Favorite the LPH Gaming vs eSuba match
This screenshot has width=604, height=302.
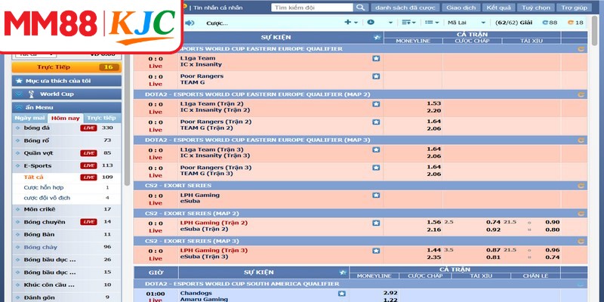tap(376, 196)
